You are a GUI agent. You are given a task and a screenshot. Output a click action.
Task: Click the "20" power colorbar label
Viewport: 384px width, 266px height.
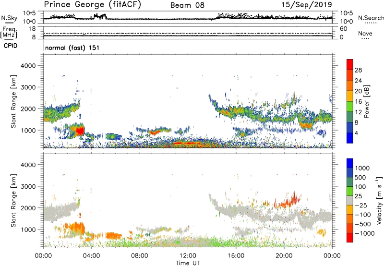tap(358, 91)
